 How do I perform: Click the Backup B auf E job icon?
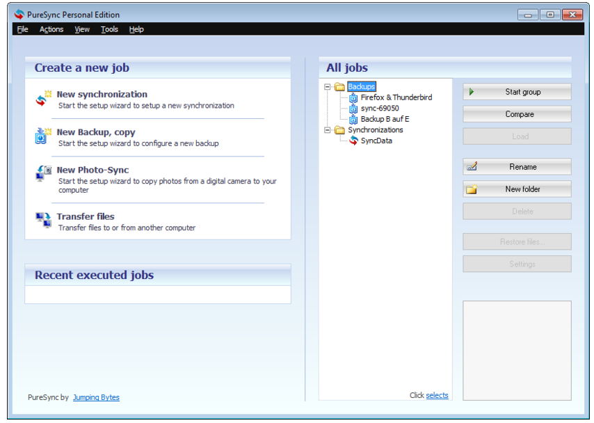(x=353, y=120)
